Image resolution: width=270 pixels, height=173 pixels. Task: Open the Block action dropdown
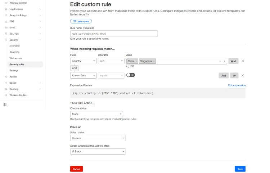96,114
